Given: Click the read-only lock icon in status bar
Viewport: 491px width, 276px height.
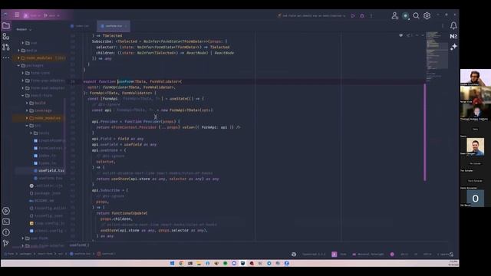Looking at the screenshot, I should tap(451, 254).
